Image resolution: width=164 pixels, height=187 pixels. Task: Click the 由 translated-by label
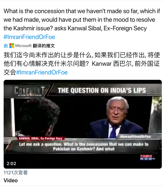click(x=6, y=46)
